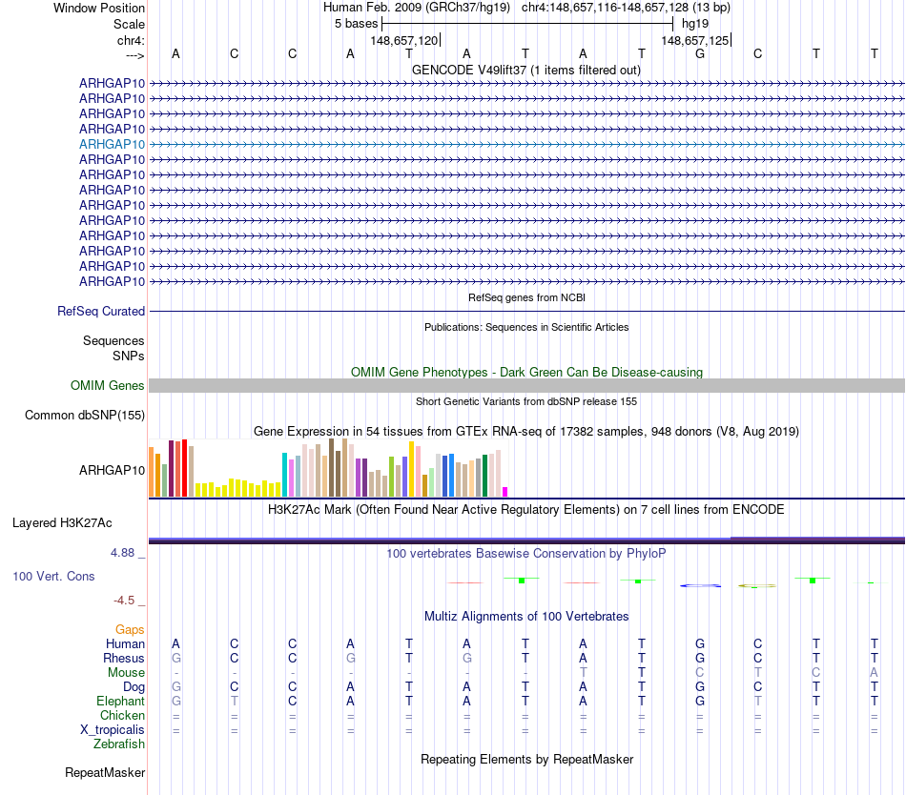Click the cyan bar in GTEx expression chart

(x=285, y=475)
